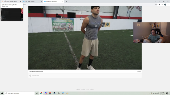Open the Chrome profile avatar
Screen dimensions: 170x95
[x=165, y=5]
